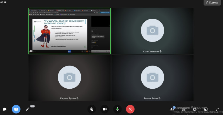Select Юля Спильник's video tile

pyautogui.click(x=153, y=31)
